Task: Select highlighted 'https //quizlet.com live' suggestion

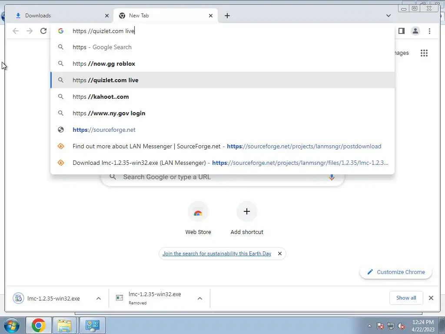Action: pyautogui.click(x=222, y=80)
